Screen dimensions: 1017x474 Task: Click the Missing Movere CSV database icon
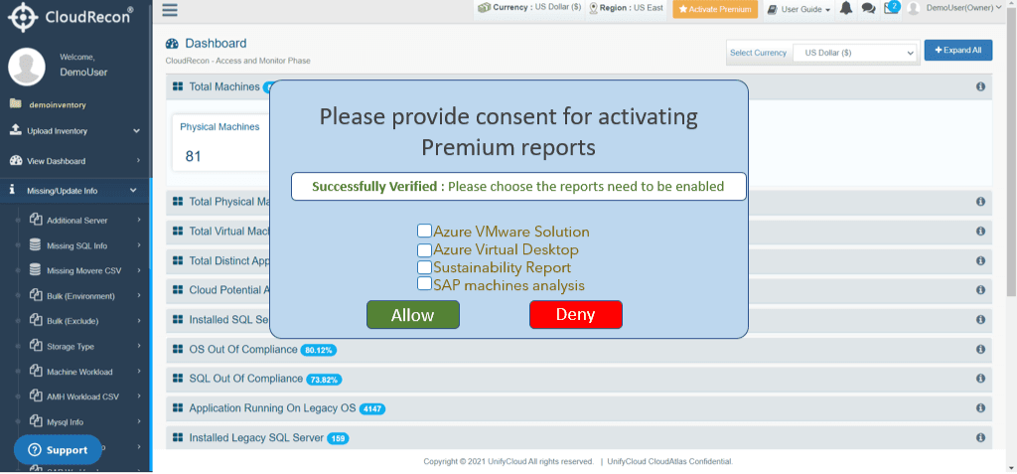[x=36, y=270]
